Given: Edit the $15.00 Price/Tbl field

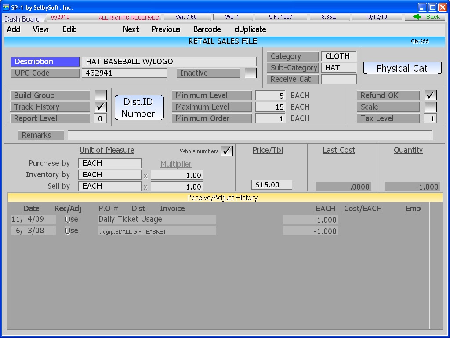Looking at the screenshot, I should [271, 184].
